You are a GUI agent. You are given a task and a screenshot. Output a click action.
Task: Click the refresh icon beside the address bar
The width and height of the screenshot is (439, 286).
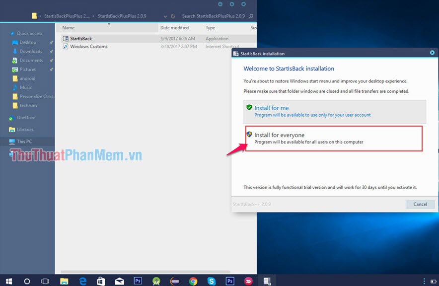point(172,15)
